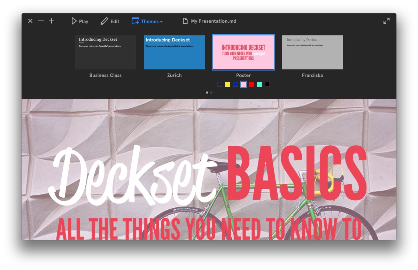This screenshot has width=418, height=270.
Task: Collapse the Themes dropdown
Action: [147, 21]
